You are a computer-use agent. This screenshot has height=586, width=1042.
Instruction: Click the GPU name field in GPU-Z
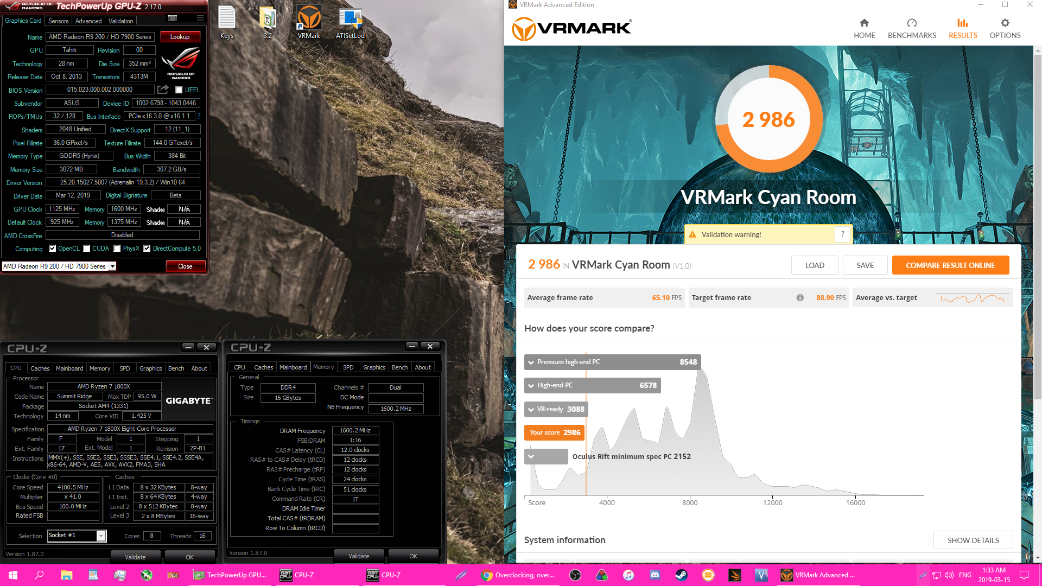100,37
